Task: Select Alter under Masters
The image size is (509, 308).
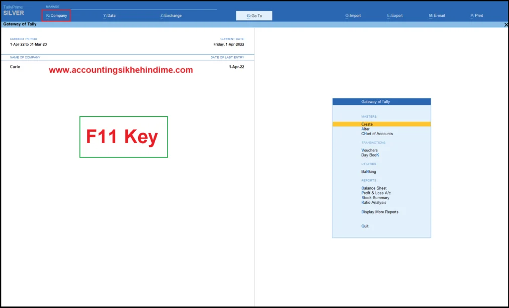Action: (365, 129)
